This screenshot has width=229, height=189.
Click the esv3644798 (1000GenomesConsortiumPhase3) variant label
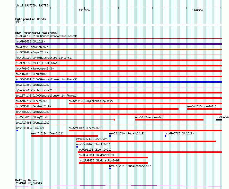(46, 36)
